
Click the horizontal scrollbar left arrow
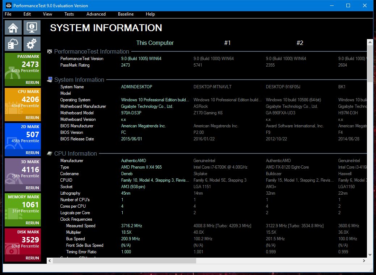[x=50, y=261]
